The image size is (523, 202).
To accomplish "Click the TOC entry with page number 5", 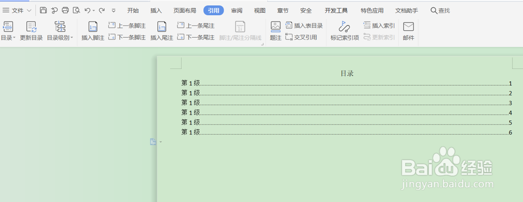I will point(347,122).
